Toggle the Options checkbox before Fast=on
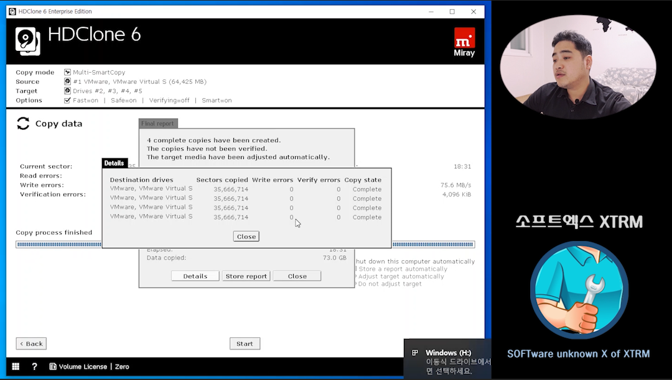This screenshot has width=672, height=380. point(67,100)
